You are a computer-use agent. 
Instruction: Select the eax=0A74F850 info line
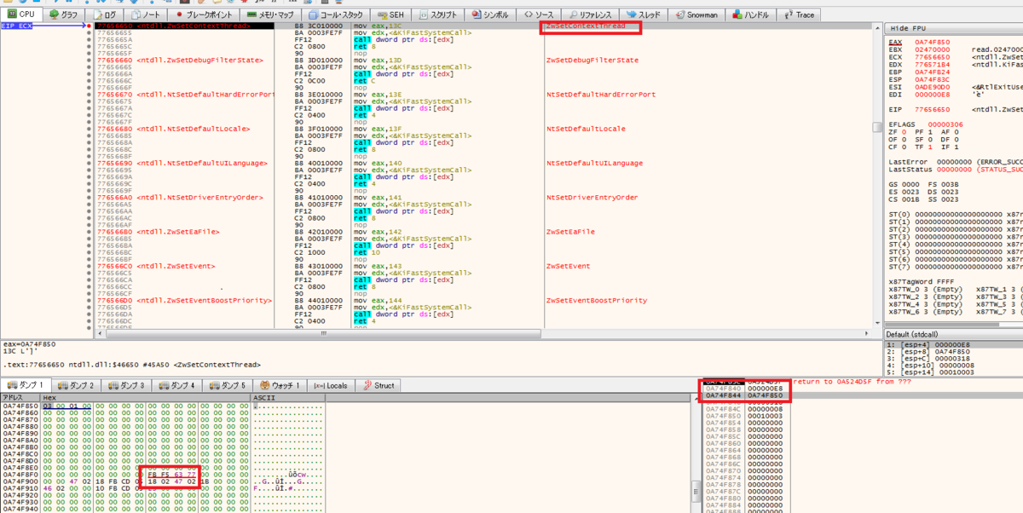pos(29,343)
